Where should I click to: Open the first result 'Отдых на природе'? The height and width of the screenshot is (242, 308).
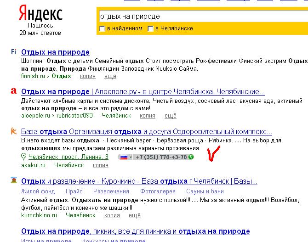(x=55, y=52)
